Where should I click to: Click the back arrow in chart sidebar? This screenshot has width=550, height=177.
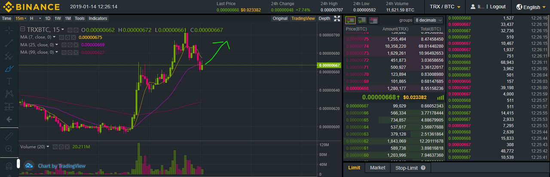pos(9,119)
